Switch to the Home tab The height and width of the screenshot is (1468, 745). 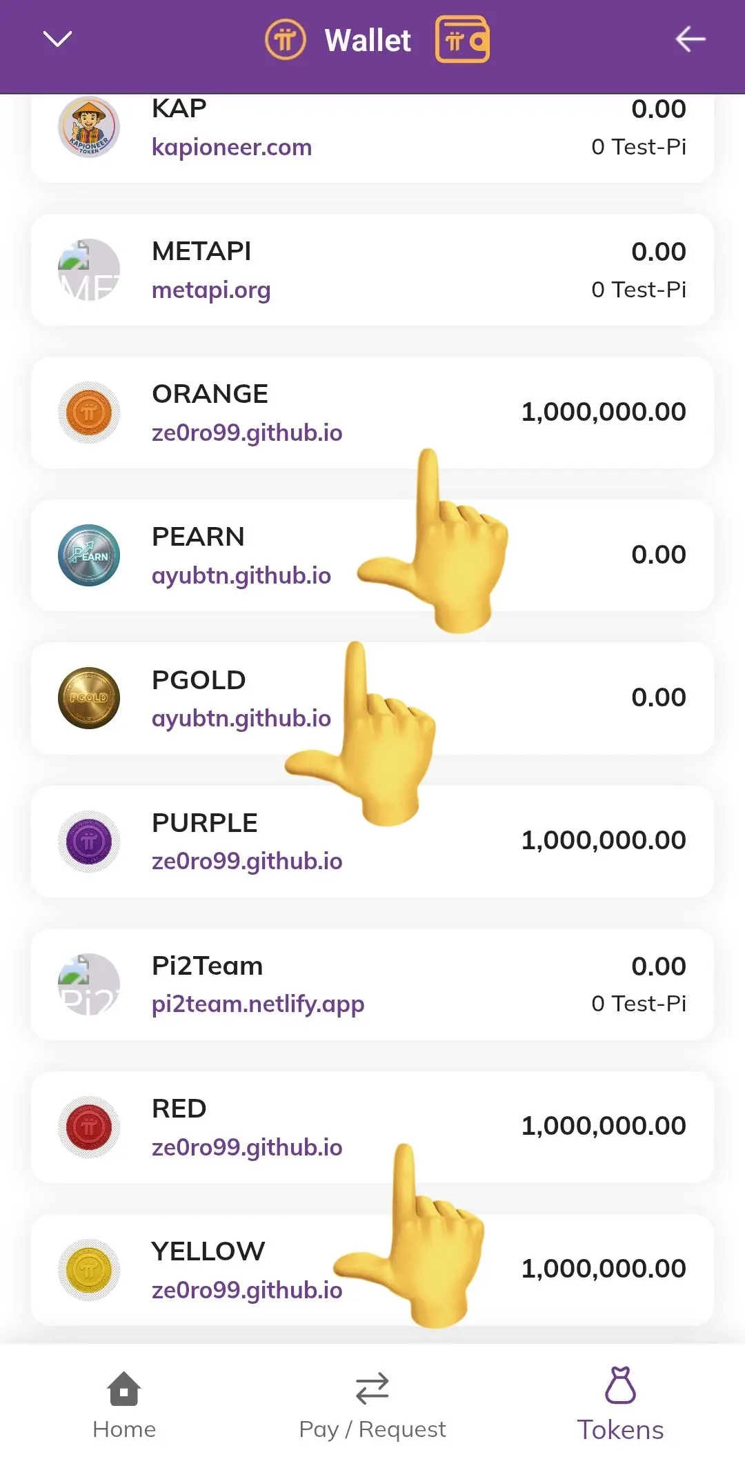tap(124, 1405)
